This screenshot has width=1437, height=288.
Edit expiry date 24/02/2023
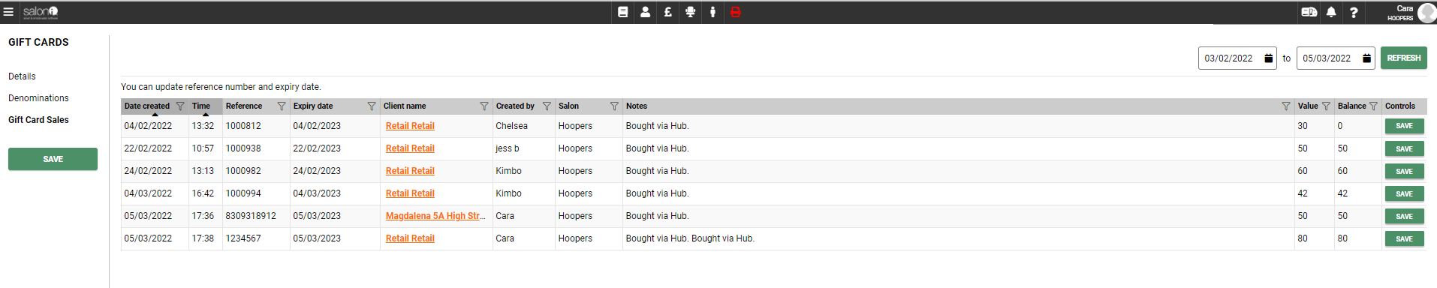click(317, 171)
